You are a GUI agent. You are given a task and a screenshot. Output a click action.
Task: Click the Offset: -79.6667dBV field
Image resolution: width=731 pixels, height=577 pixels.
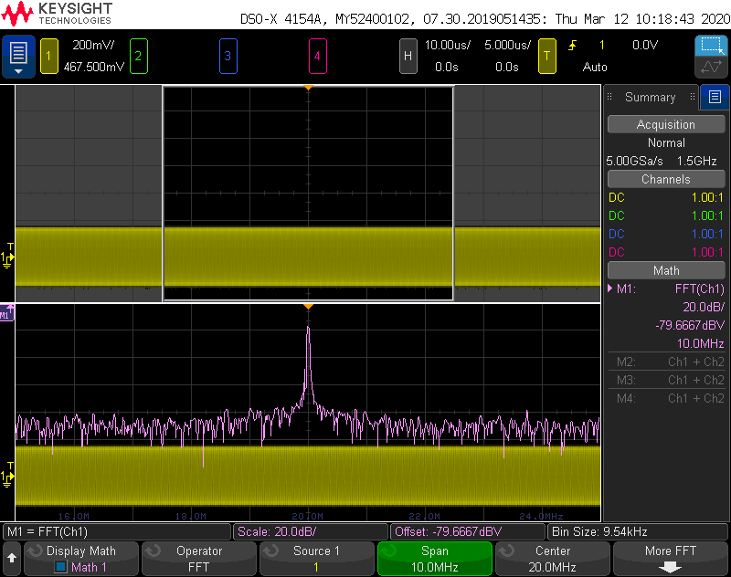[x=468, y=532]
